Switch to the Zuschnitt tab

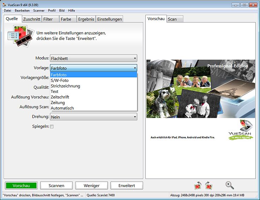coord(32,19)
